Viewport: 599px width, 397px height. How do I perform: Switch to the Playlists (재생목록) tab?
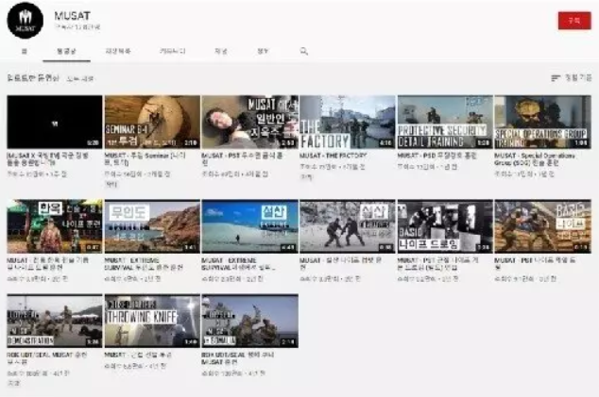118,51
